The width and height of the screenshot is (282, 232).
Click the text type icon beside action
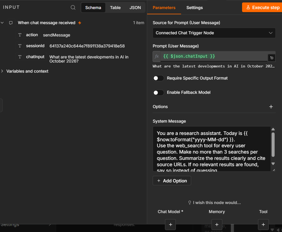(x=20, y=35)
